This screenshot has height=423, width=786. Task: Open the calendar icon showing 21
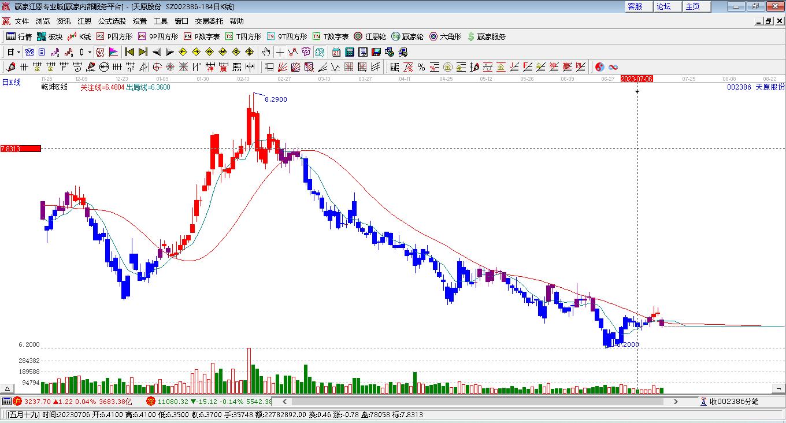pyautogui.click(x=336, y=52)
